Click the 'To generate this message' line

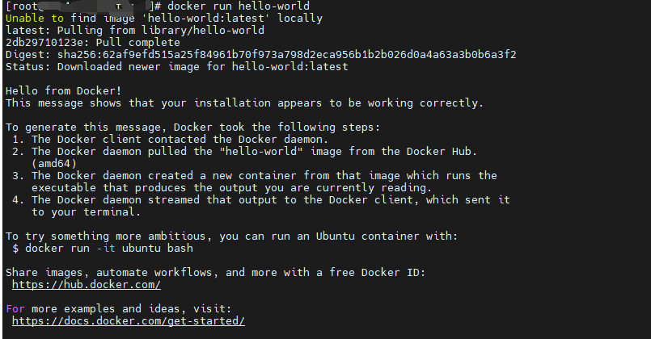tap(192, 128)
